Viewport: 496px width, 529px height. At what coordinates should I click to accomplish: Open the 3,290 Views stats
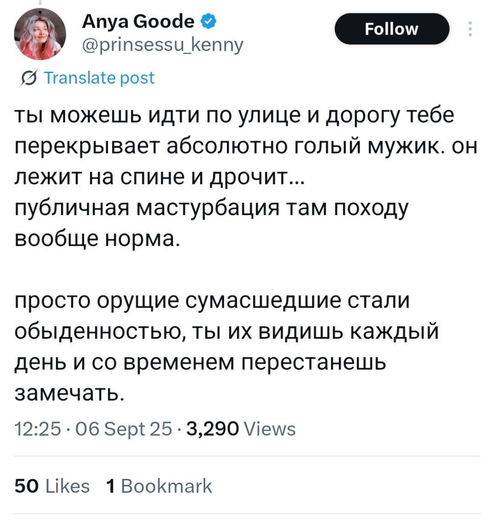[x=242, y=429]
